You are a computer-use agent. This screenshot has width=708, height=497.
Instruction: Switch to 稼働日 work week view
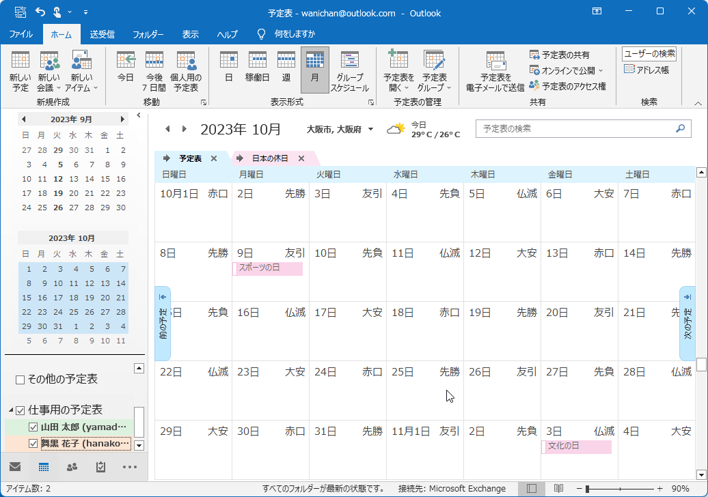coord(258,67)
